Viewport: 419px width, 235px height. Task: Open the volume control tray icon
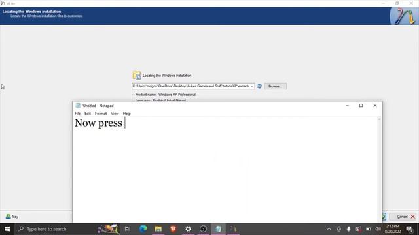pos(378,229)
